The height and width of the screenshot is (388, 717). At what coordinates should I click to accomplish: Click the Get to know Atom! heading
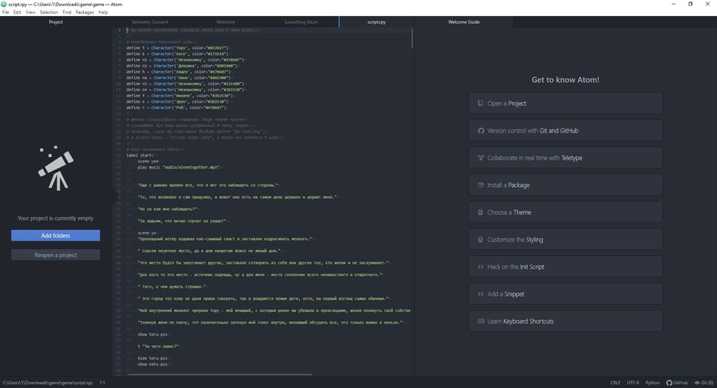(x=565, y=80)
